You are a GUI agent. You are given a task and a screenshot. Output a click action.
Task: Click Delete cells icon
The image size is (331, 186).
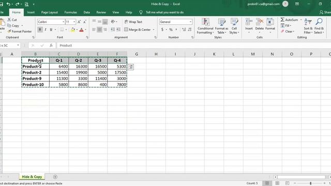260,26
